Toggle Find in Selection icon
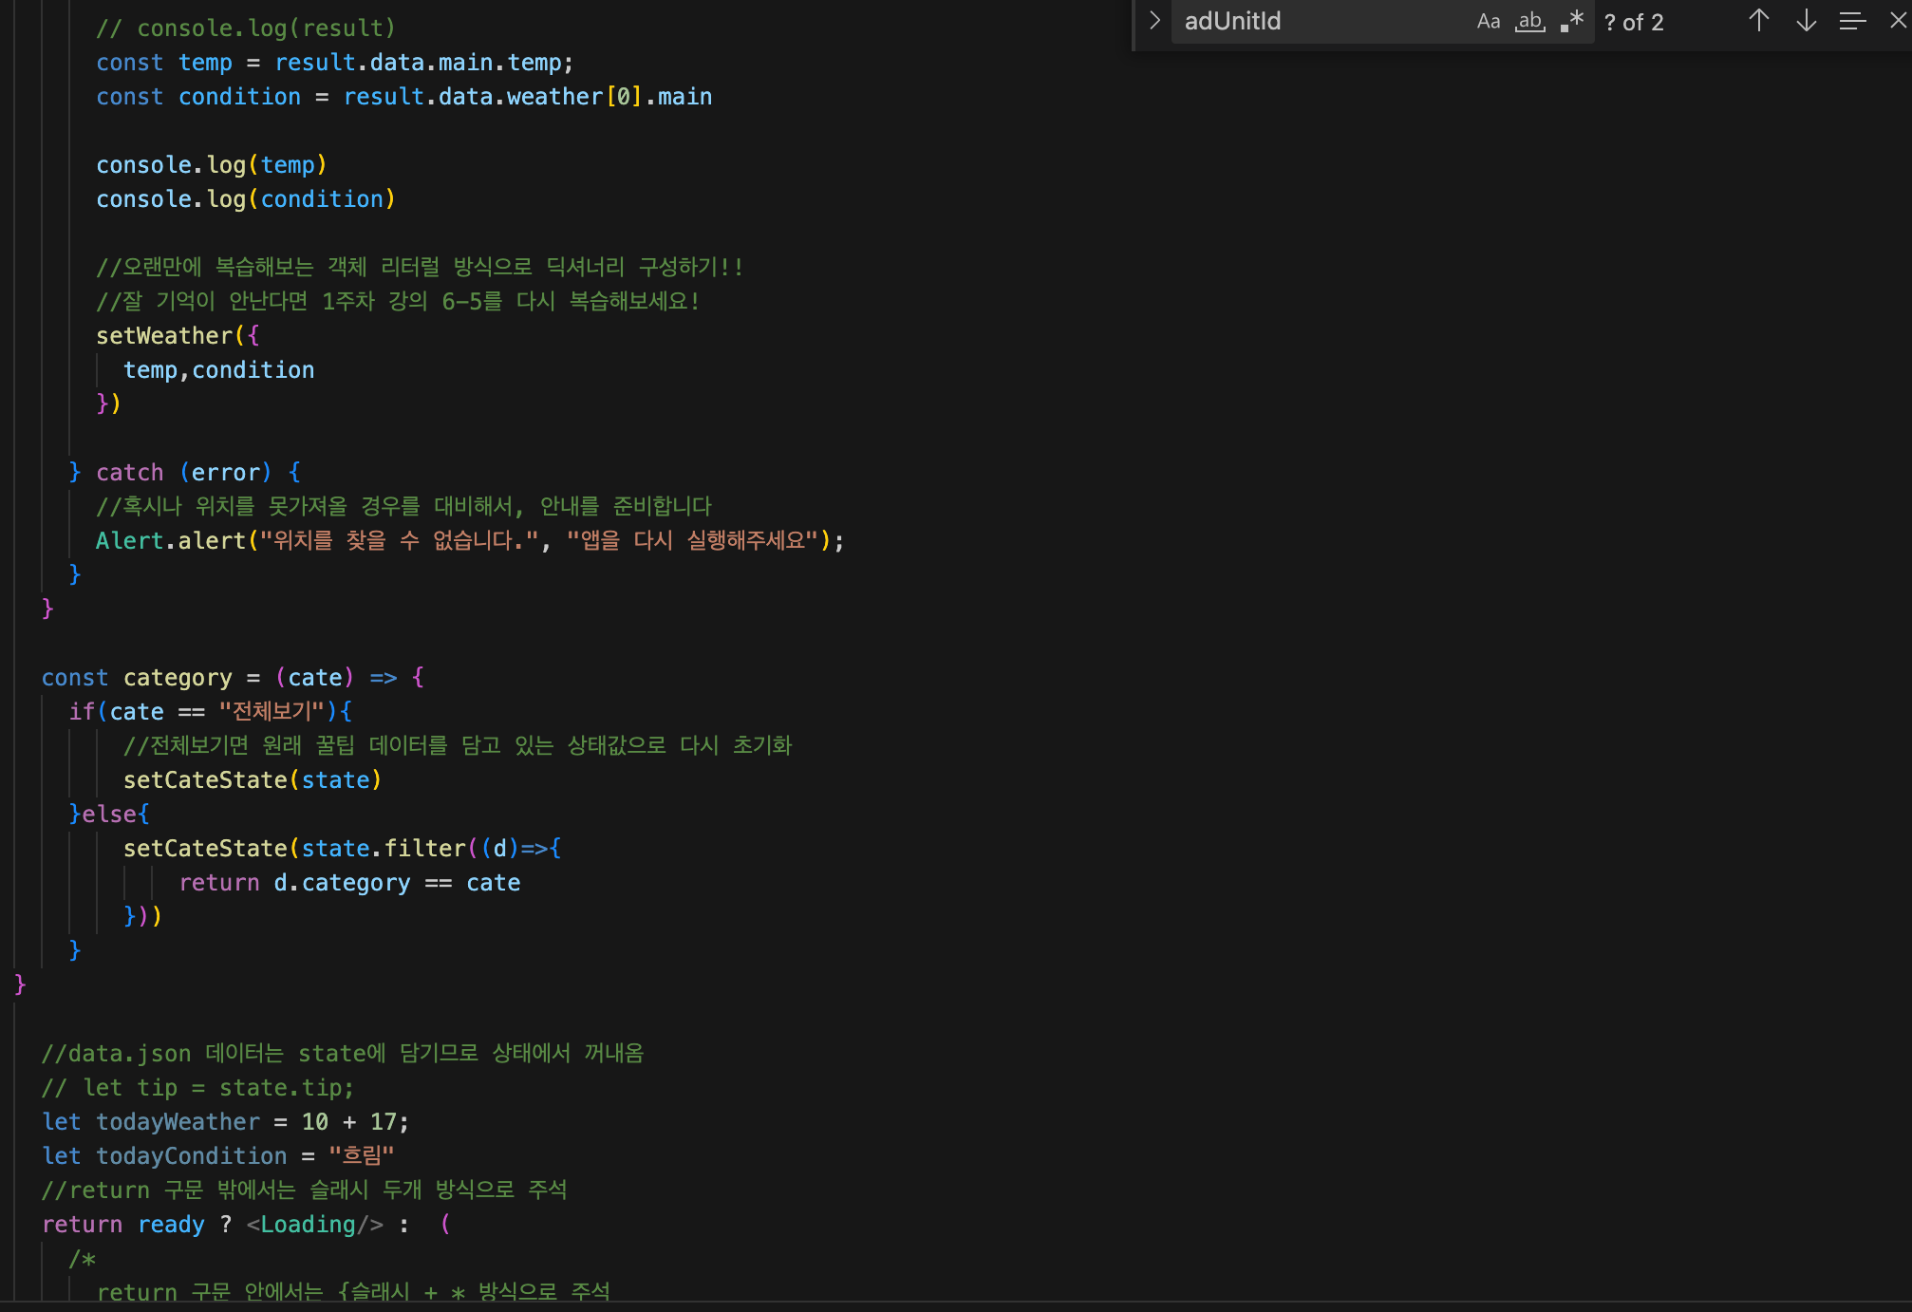Screen dimensions: 1912x1312 (x=1852, y=21)
